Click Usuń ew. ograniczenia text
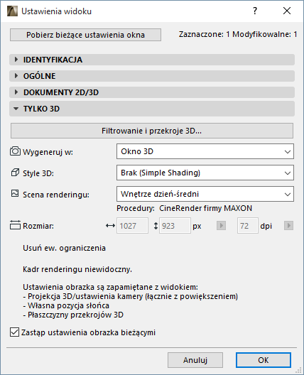This screenshot has height=375, width=304. click(64, 248)
